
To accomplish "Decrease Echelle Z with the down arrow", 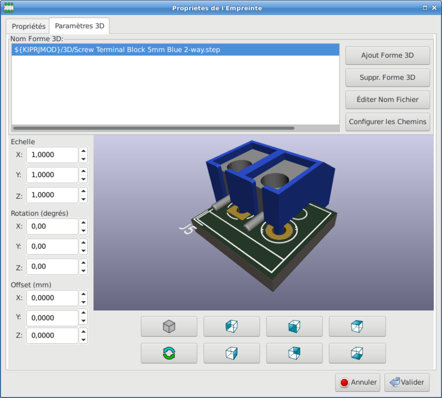I will tap(83, 199).
